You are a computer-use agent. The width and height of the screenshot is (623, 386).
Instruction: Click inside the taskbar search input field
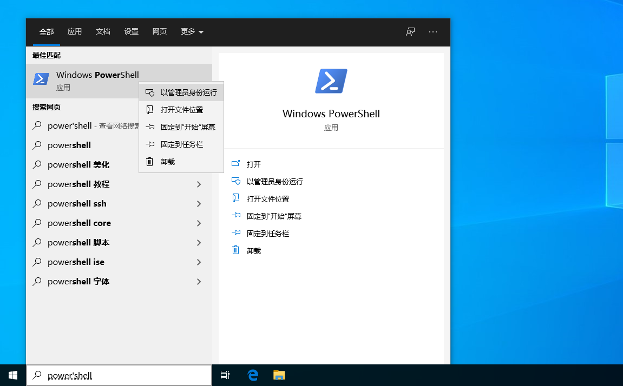119,375
